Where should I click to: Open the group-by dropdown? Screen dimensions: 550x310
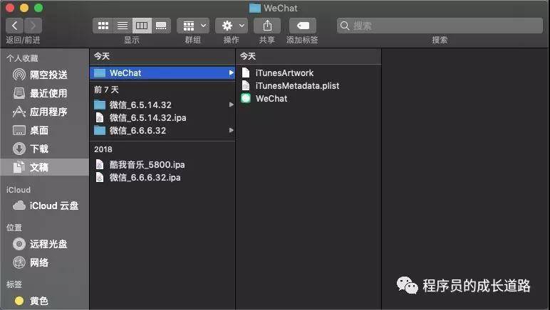point(193,26)
